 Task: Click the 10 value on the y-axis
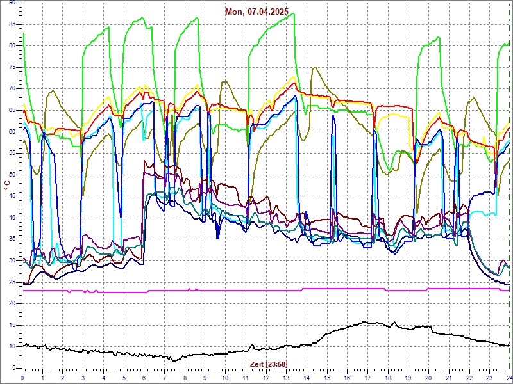click(x=12, y=346)
